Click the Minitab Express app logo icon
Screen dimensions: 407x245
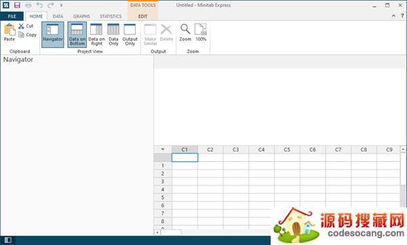coord(5,5)
